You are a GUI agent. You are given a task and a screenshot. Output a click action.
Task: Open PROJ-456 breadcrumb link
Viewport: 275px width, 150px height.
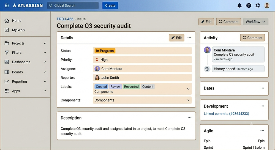tap(65, 19)
